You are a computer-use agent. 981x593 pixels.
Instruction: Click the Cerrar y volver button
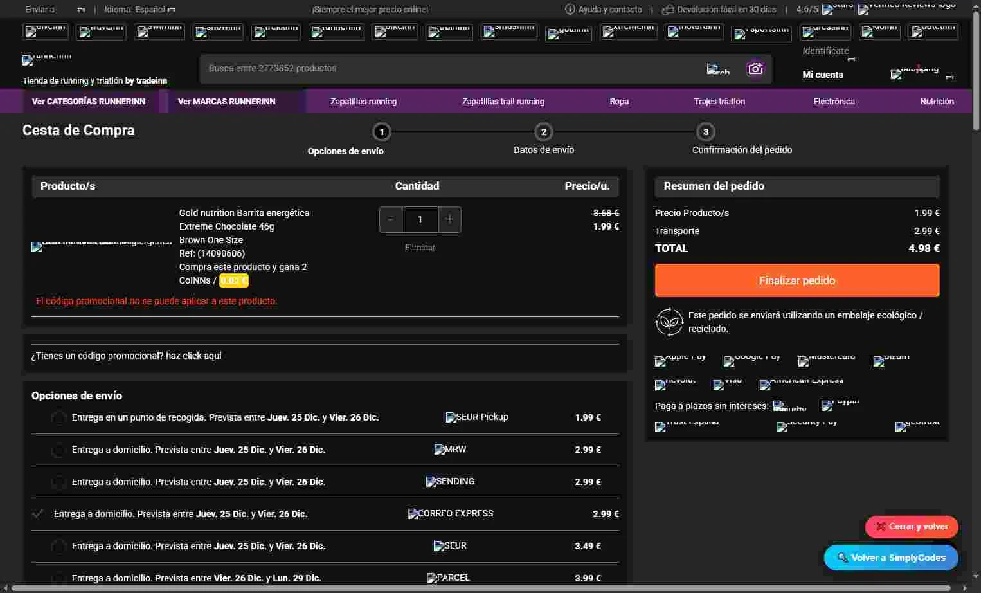912,527
